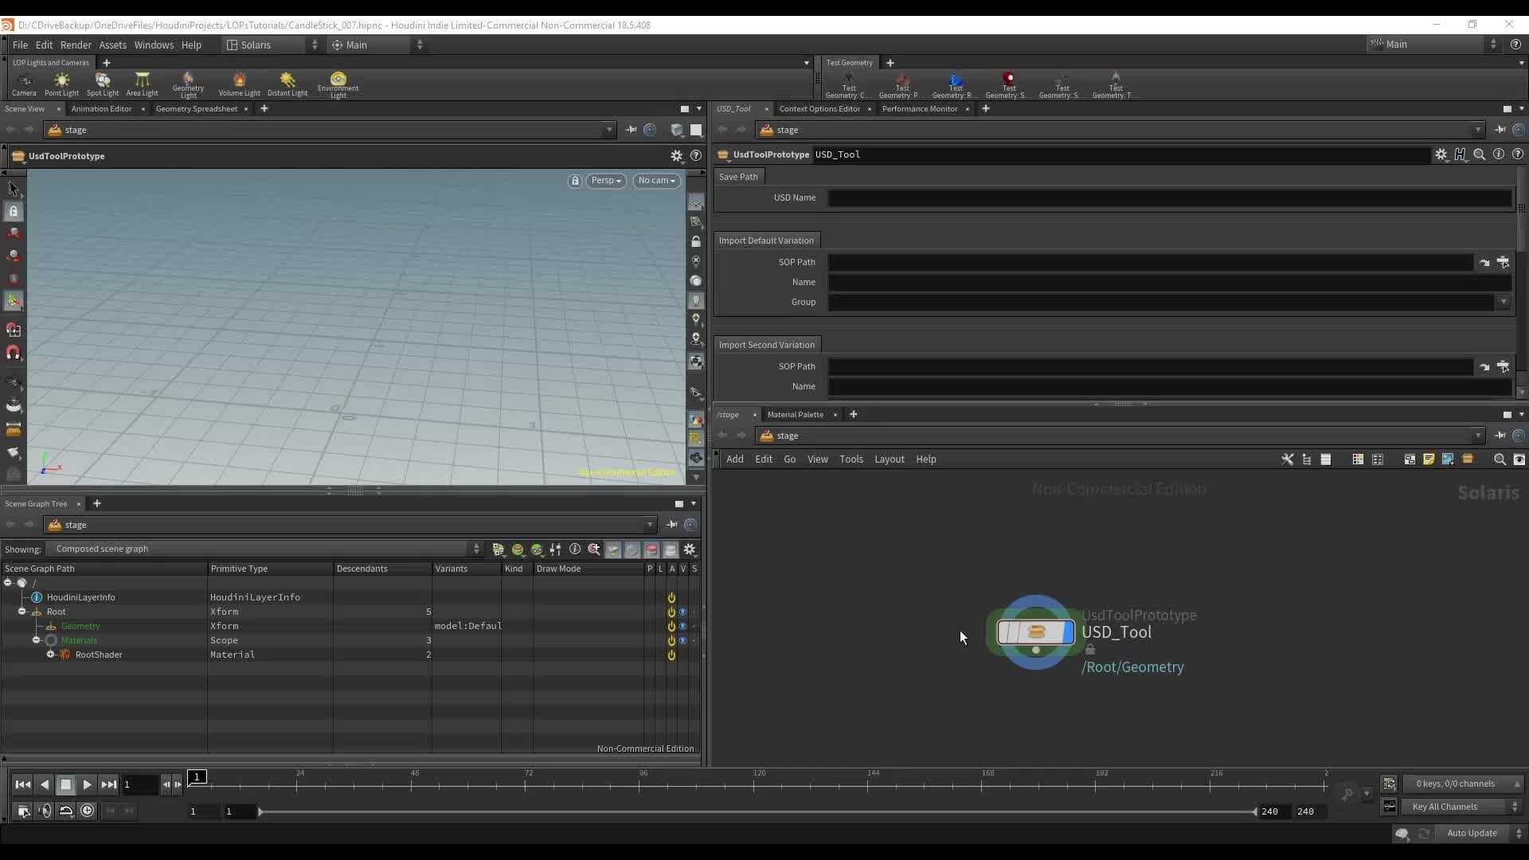This screenshot has width=1529, height=860.
Task: Click the current frame number input field
Action: pyautogui.click(x=139, y=784)
